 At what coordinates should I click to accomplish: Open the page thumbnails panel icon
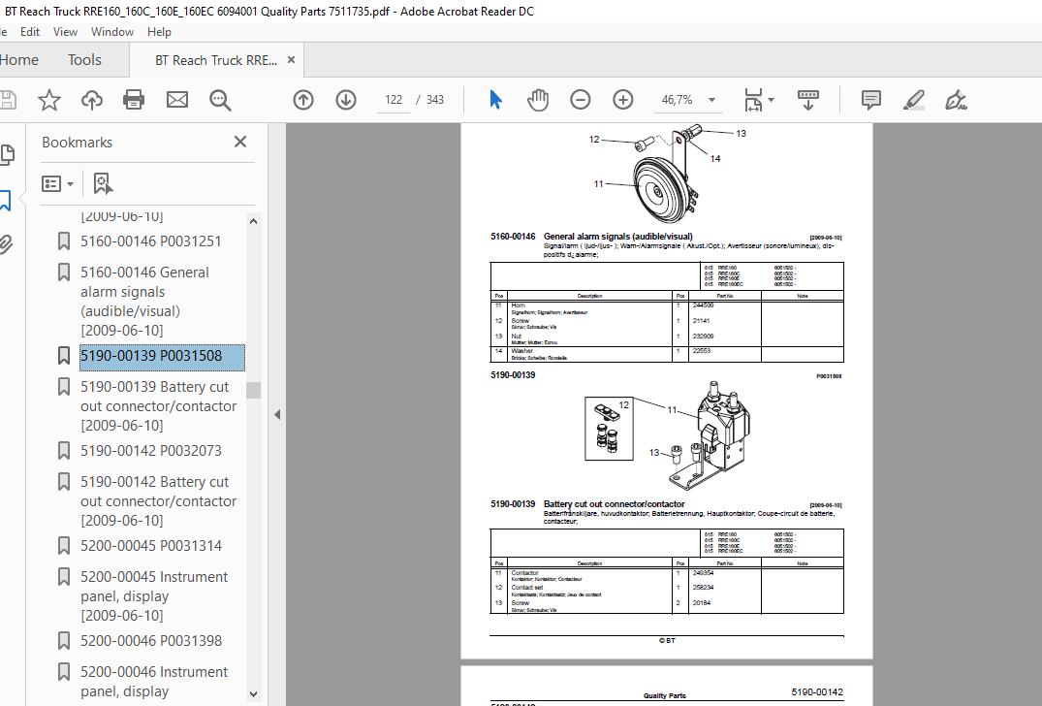pos(7,154)
